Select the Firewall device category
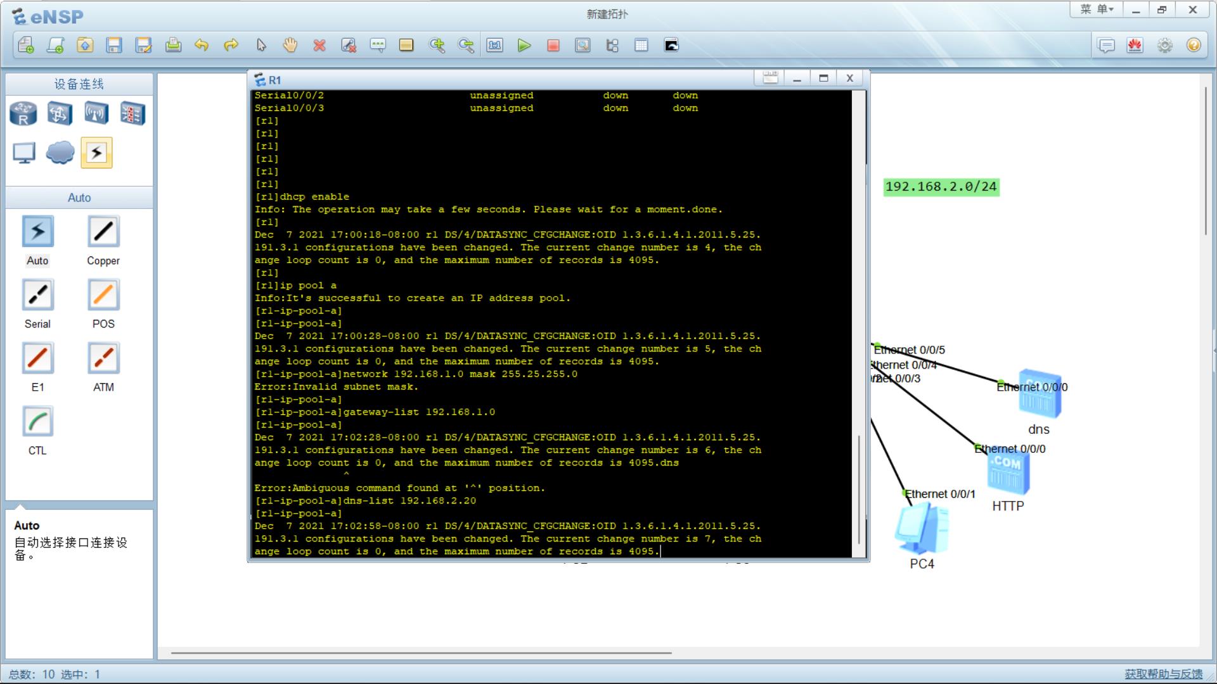The width and height of the screenshot is (1217, 684). (x=132, y=114)
